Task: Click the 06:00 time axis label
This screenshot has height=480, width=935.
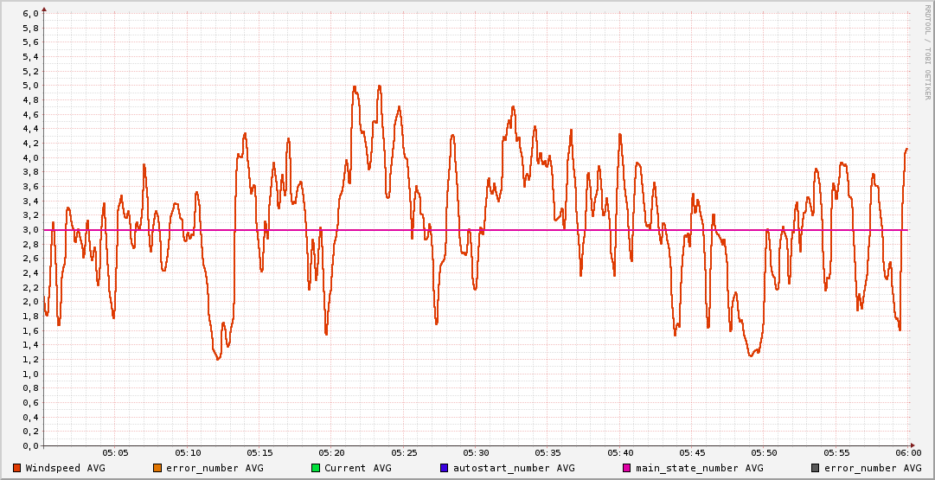Action: click(908, 452)
